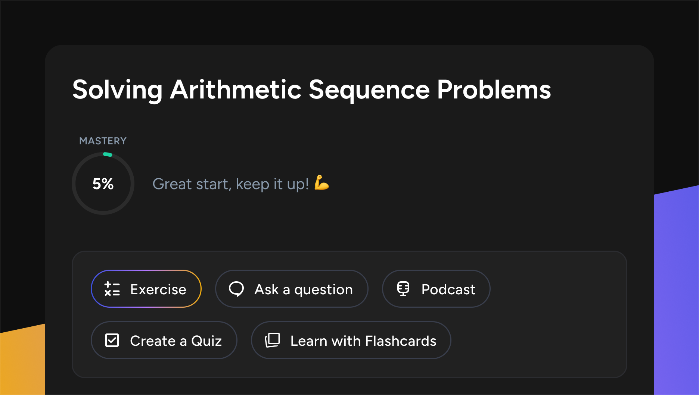Click the 5% mastery percentage
Screen dimensions: 699x395
pyautogui.click(x=103, y=184)
